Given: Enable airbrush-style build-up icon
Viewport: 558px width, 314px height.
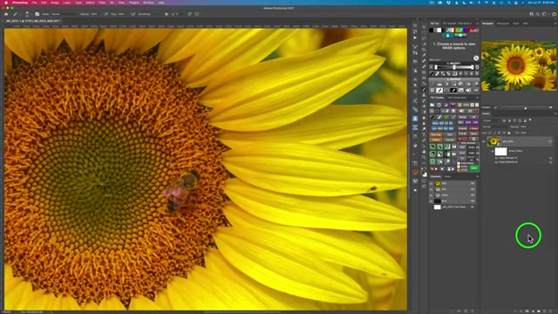Looking at the screenshot, I should click(133, 14).
